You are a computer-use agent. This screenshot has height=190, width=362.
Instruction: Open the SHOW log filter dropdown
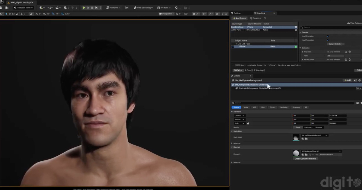(x=238, y=70)
